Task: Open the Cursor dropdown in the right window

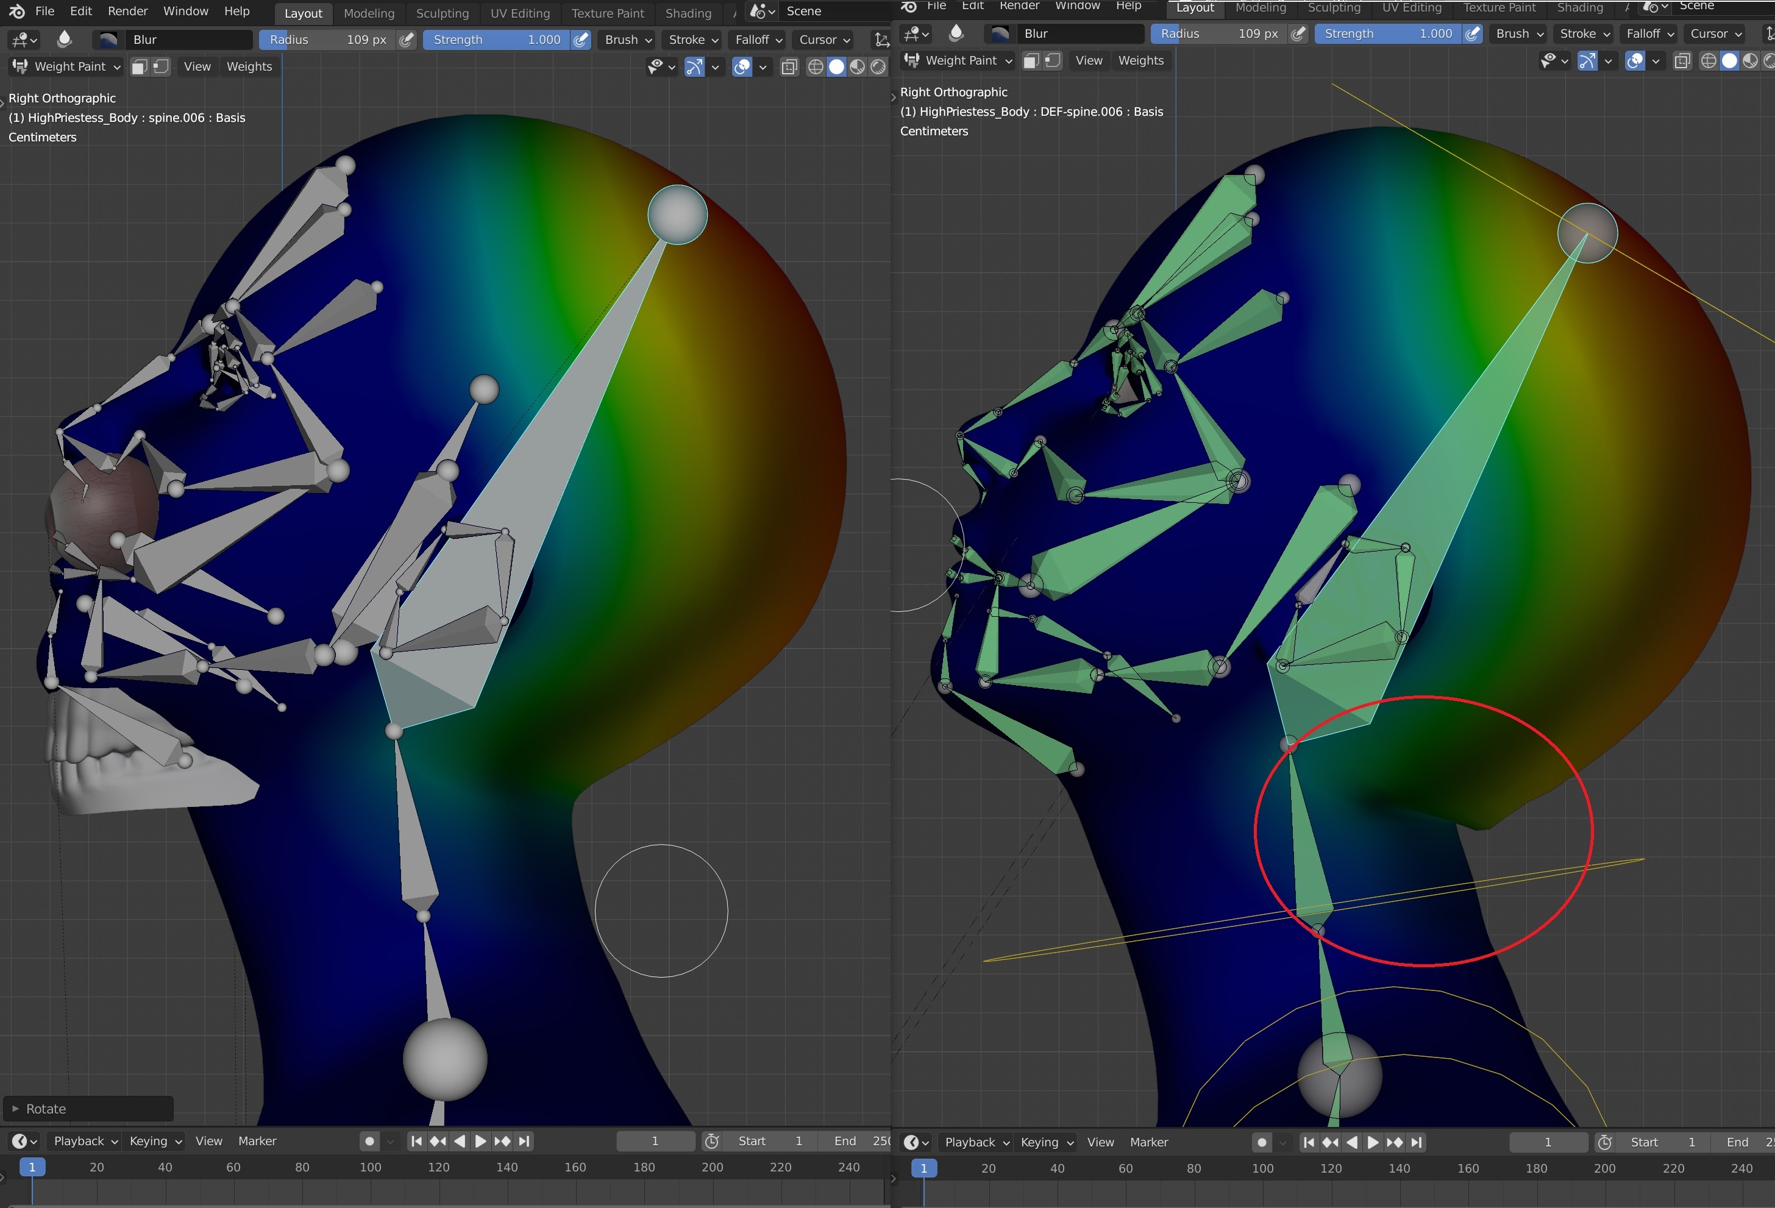Action: [1715, 34]
